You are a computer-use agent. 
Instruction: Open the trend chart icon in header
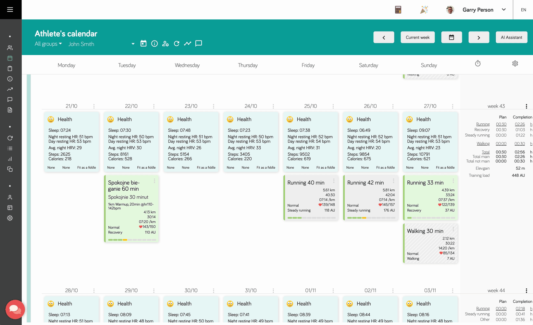coord(188,44)
